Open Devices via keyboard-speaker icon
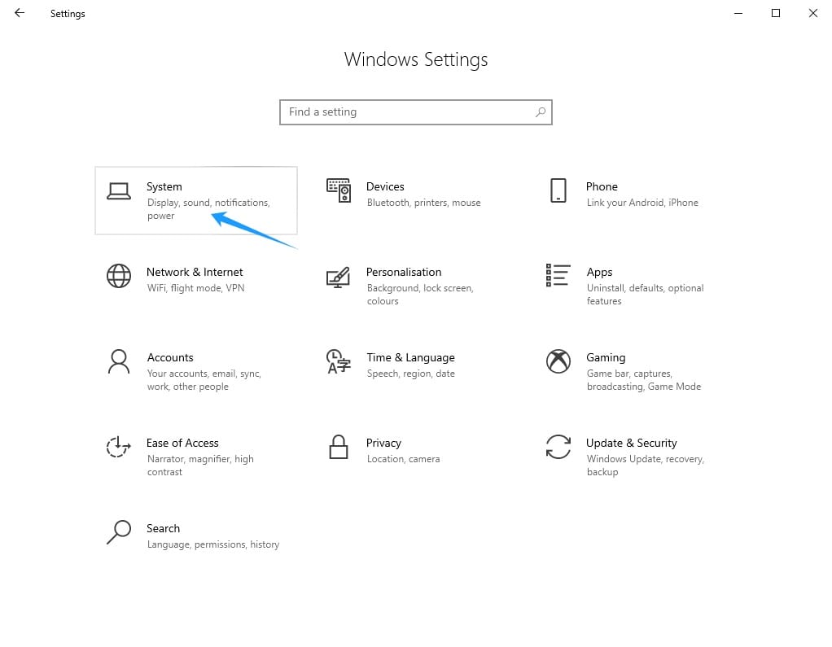 pos(338,190)
